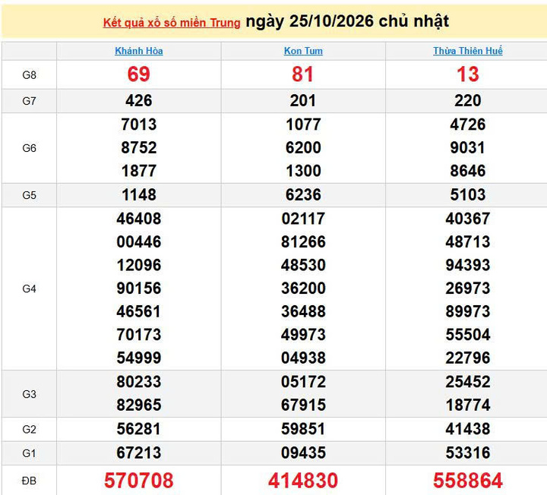Click G4 number 22796
547x495 pixels.
[x=468, y=358]
